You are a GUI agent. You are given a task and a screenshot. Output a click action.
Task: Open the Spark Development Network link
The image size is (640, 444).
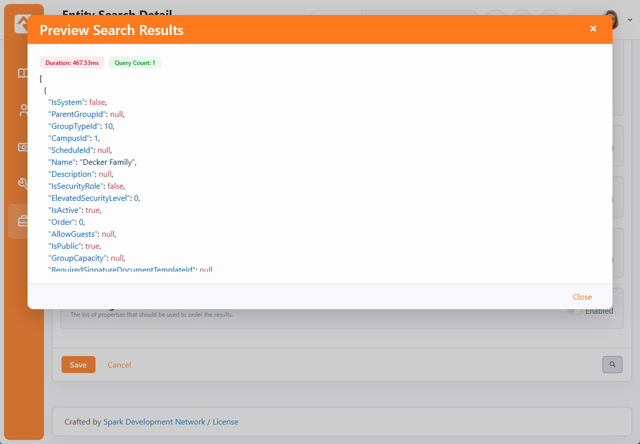click(154, 422)
